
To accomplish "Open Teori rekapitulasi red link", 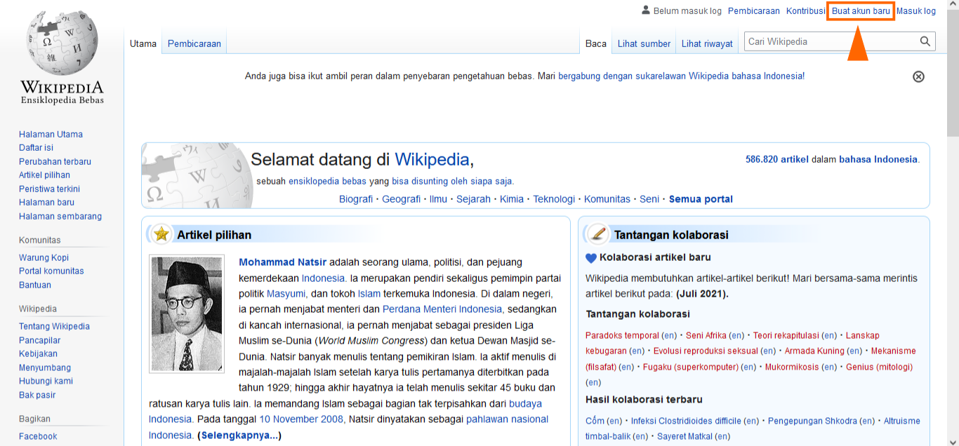I will tap(786, 335).
